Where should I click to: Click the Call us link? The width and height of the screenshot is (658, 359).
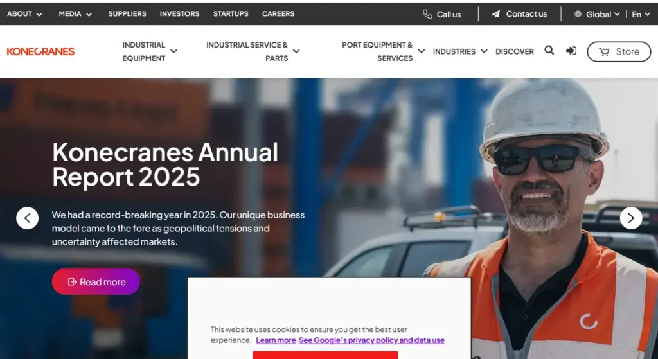coord(442,14)
